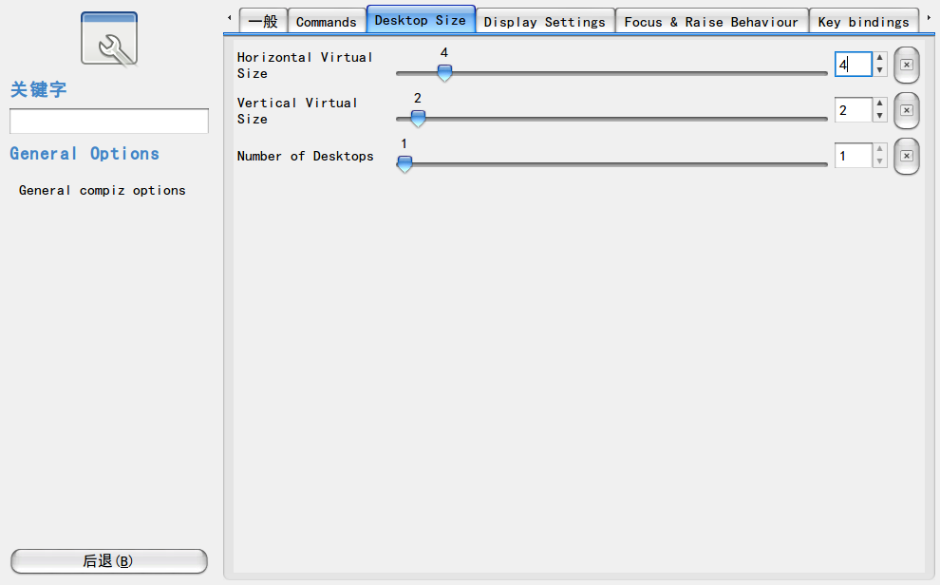Switch to the 一般 tab

click(x=263, y=22)
